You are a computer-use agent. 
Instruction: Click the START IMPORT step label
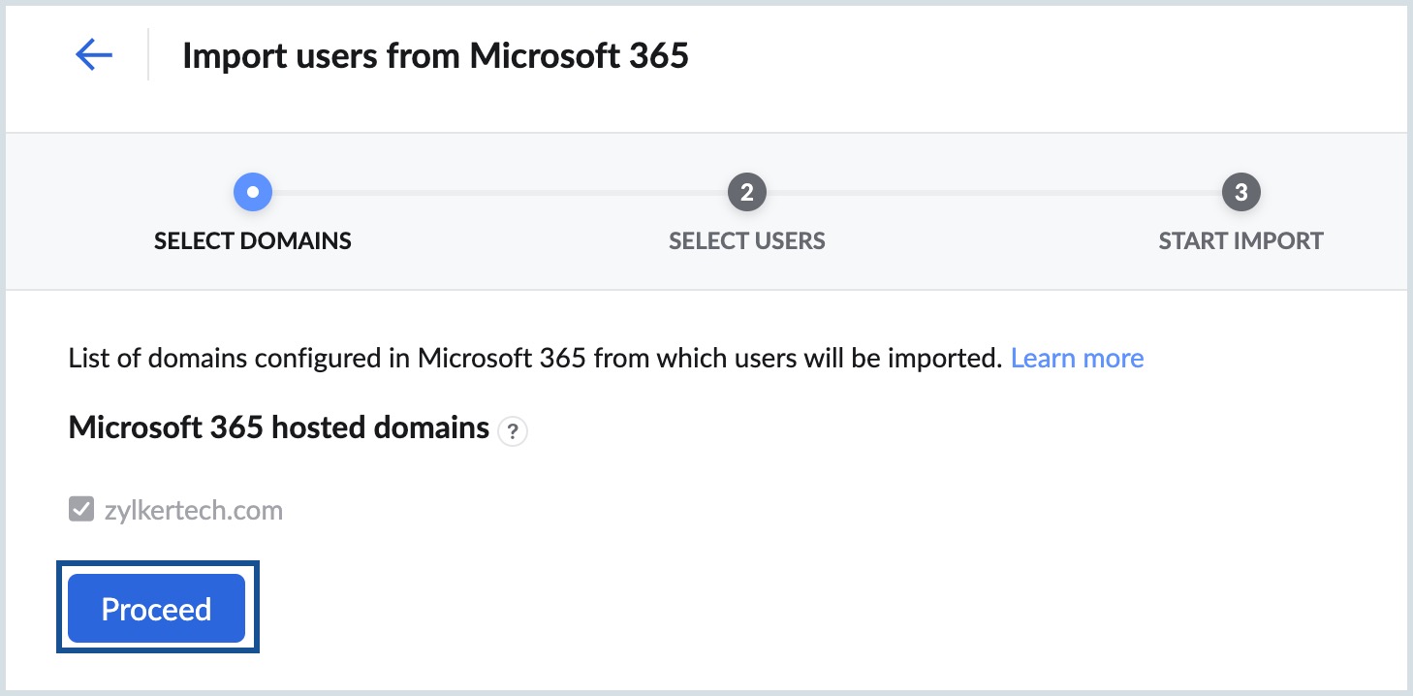tap(1241, 241)
